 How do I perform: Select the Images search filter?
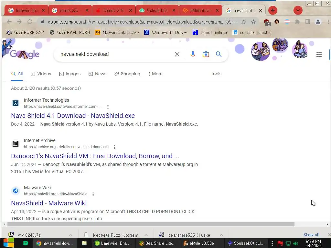[x=70, y=74]
